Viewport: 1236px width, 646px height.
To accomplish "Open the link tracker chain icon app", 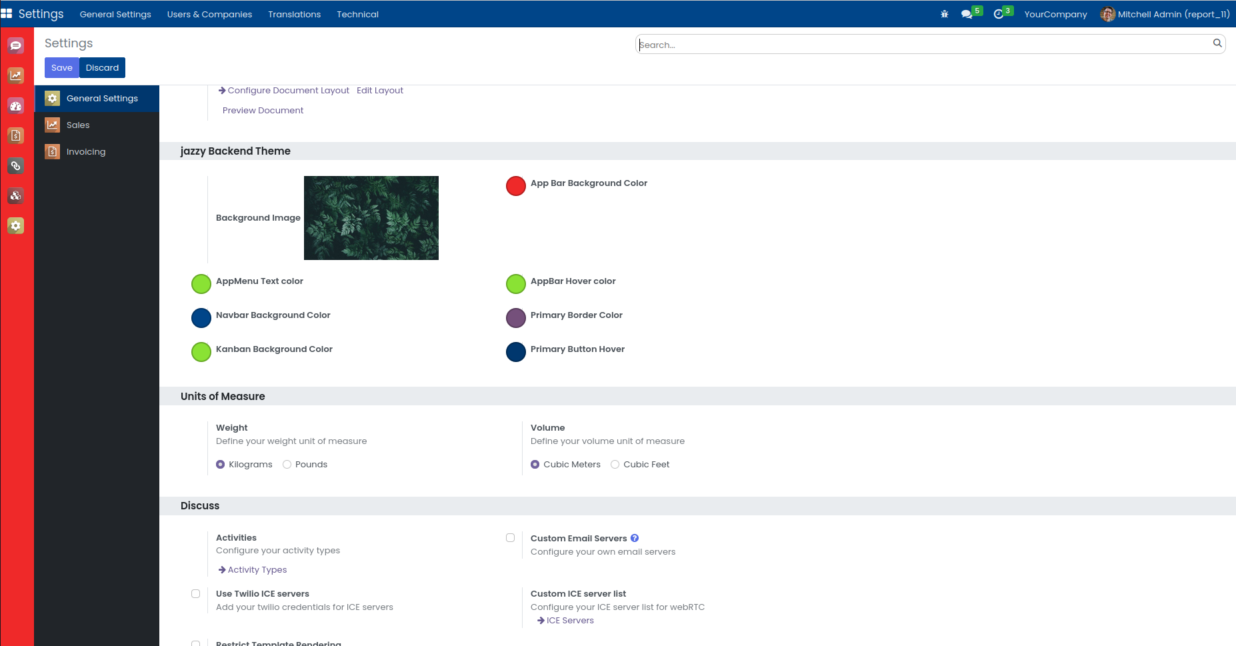I will pos(16,165).
